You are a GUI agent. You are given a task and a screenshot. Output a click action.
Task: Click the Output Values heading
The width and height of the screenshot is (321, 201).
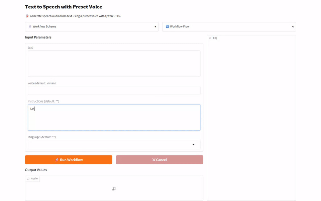point(36,170)
